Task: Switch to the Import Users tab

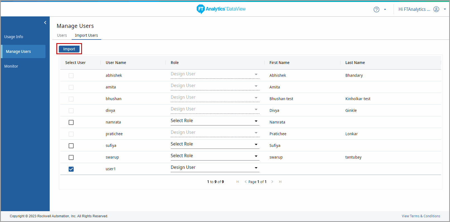Action: 86,35
